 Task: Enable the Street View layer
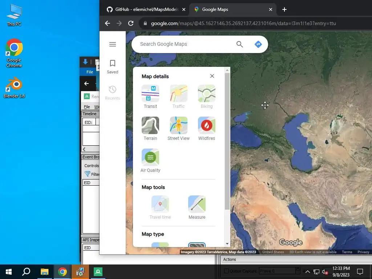[179, 129]
